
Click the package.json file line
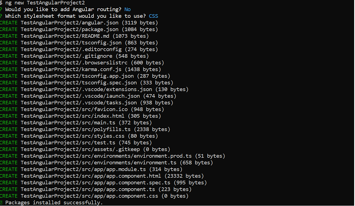[x=89, y=29]
